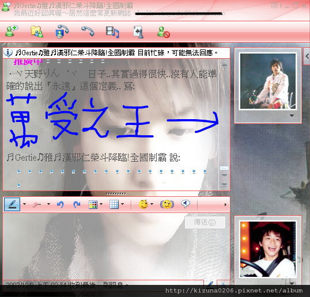The height and width of the screenshot is (297, 310).
Task: Click the voice clip speech bubble icon
Action: click(185, 204)
